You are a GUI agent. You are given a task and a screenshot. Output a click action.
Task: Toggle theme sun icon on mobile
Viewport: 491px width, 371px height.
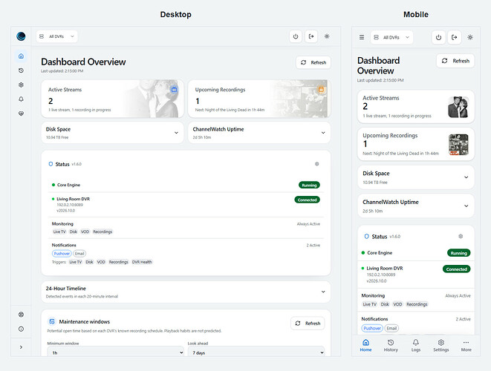coord(470,37)
